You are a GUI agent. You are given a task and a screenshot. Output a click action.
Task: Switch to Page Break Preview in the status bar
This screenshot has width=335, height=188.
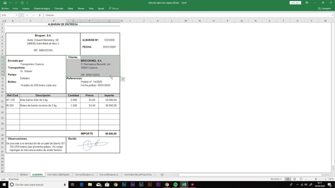[301, 179]
